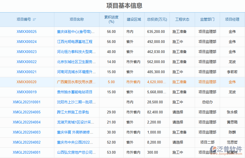Click the 累积进度(%) column header

(x=111, y=19)
